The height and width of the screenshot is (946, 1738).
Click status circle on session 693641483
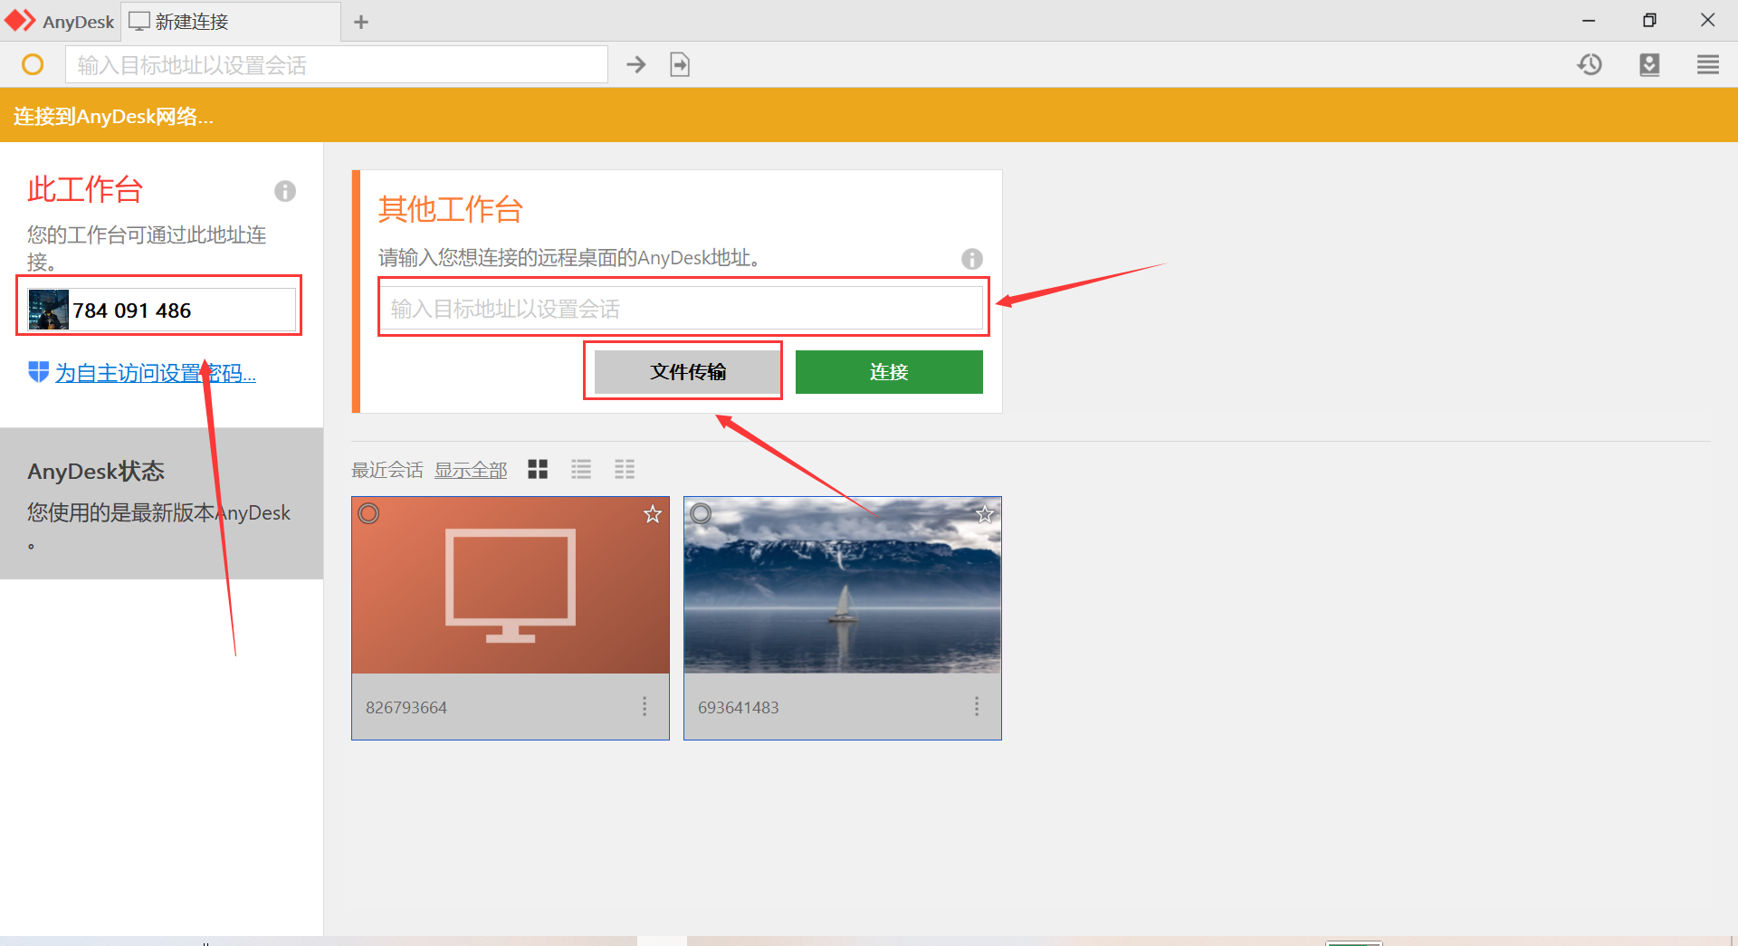(701, 513)
